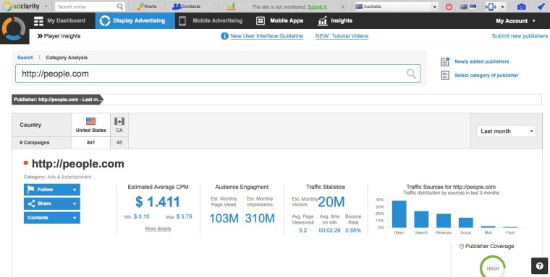The width and height of the screenshot is (550, 277).
Task: Open the Last month period dropdown
Action: [506, 131]
